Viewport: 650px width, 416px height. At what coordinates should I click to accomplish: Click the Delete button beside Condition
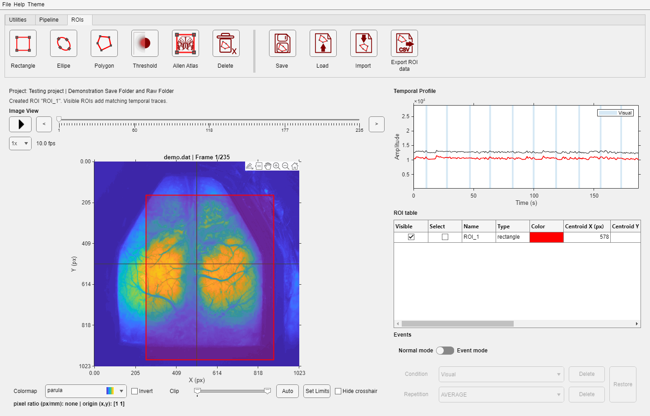pyautogui.click(x=587, y=374)
